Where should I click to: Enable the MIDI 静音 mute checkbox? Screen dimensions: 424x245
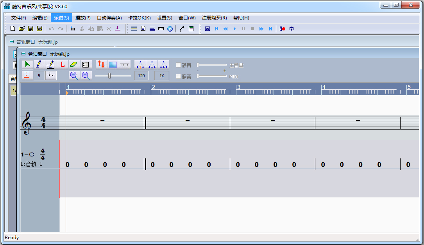point(179,76)
